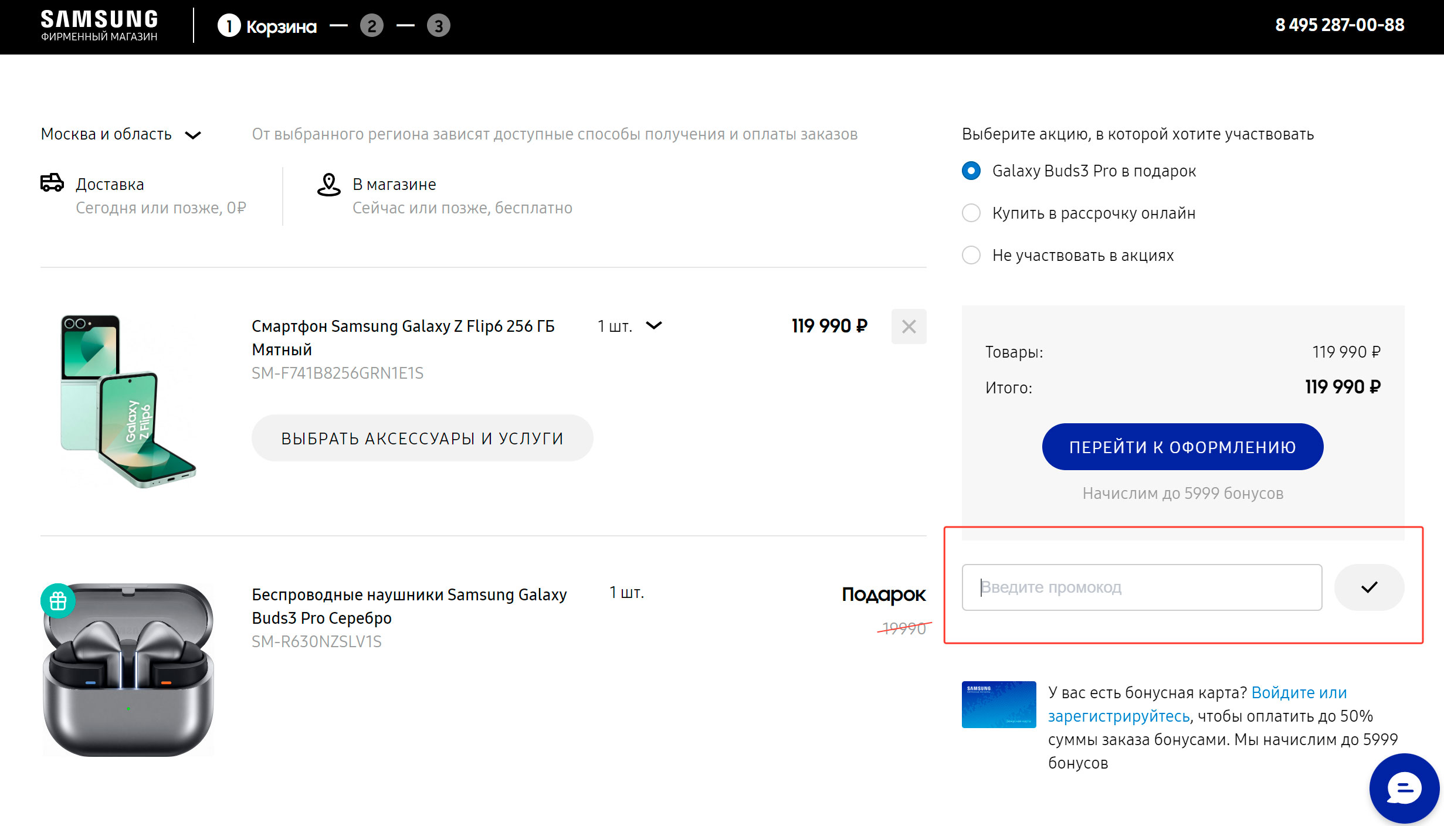
Task: Click the gift badge icon on Buds3 Pro
Action: [x=58, y=601]
